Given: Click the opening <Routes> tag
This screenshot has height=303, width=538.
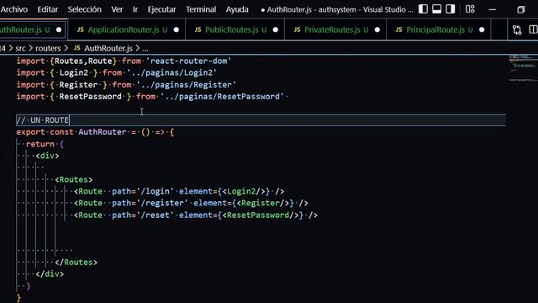Looking at the screenshot, I should click(x=74, y=179).
